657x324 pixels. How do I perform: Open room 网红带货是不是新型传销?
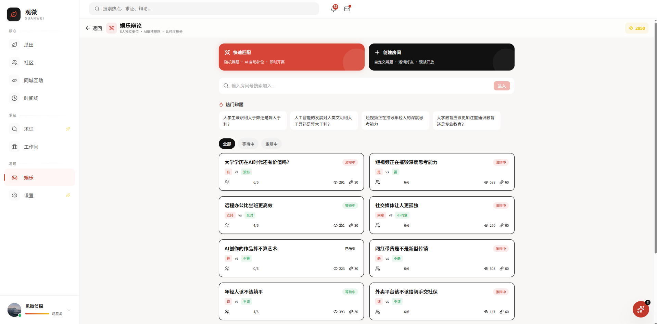pyautogui.click(x=442, y=258)
